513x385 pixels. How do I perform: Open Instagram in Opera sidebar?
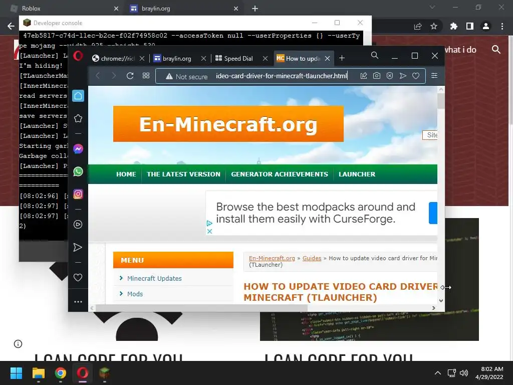(x=78, y=194)
